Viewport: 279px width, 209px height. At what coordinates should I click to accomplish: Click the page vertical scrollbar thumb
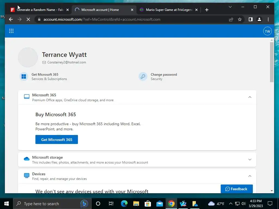tap(272, 62)
